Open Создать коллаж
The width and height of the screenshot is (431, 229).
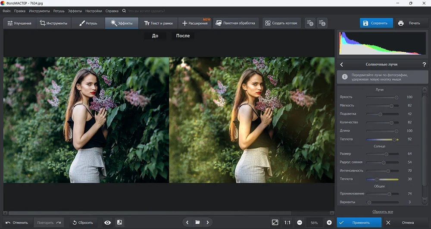click(281, 23)
